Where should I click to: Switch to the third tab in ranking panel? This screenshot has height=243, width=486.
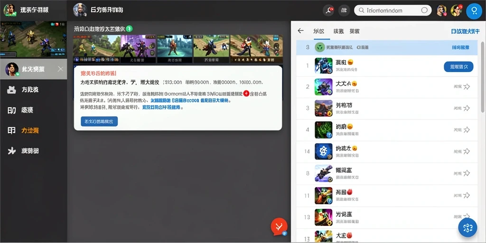click(x=355, y=31)
